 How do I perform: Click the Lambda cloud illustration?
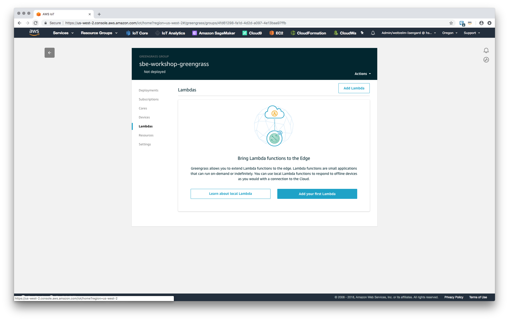(274, 126)
